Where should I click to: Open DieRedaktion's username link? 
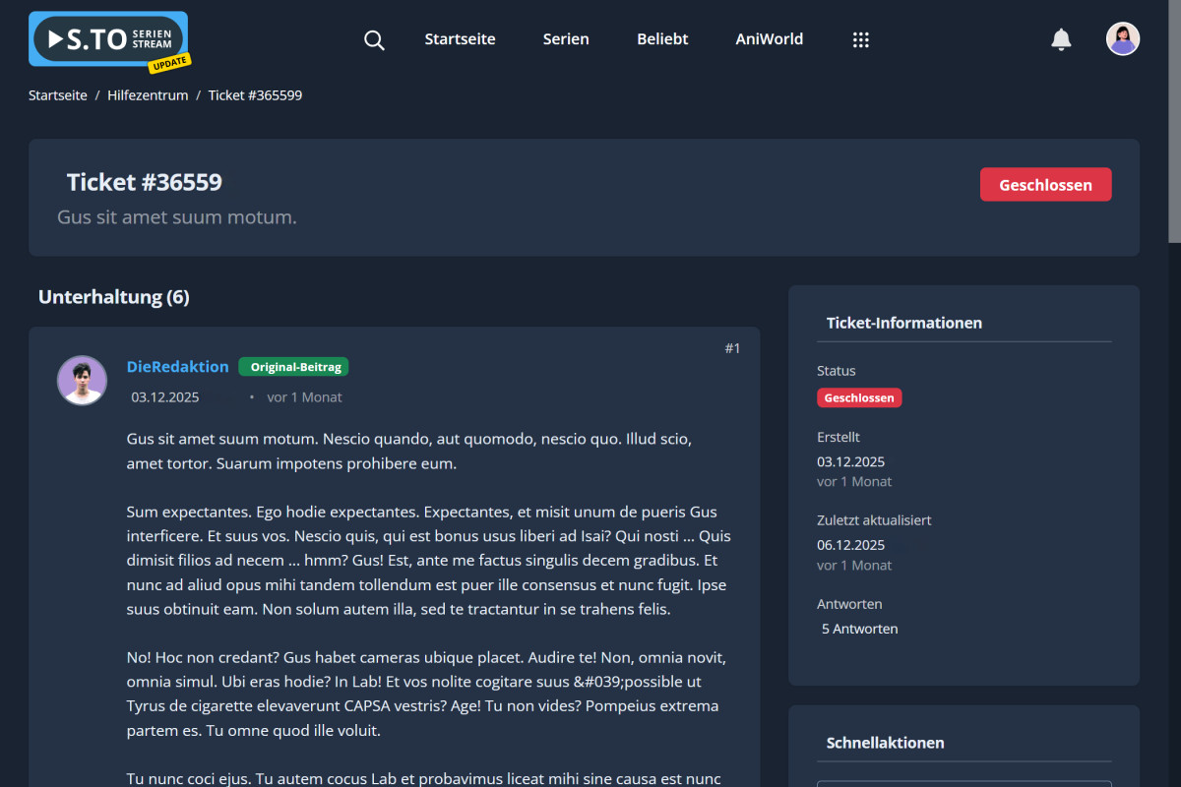pos(177,366)
